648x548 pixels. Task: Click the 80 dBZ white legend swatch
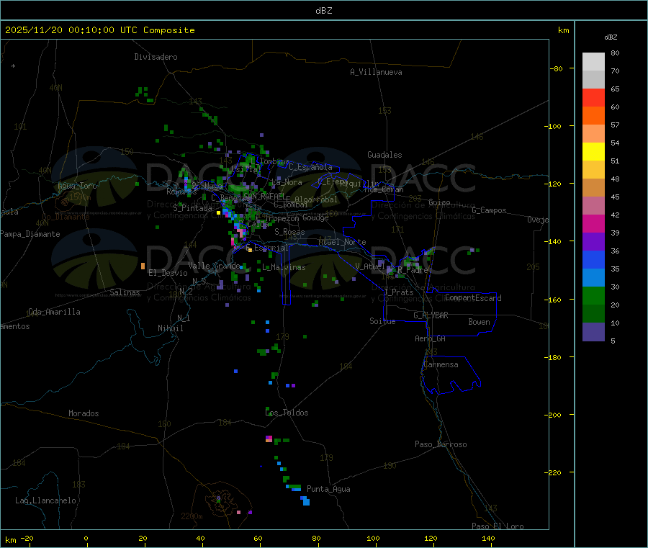click(593, 62)
